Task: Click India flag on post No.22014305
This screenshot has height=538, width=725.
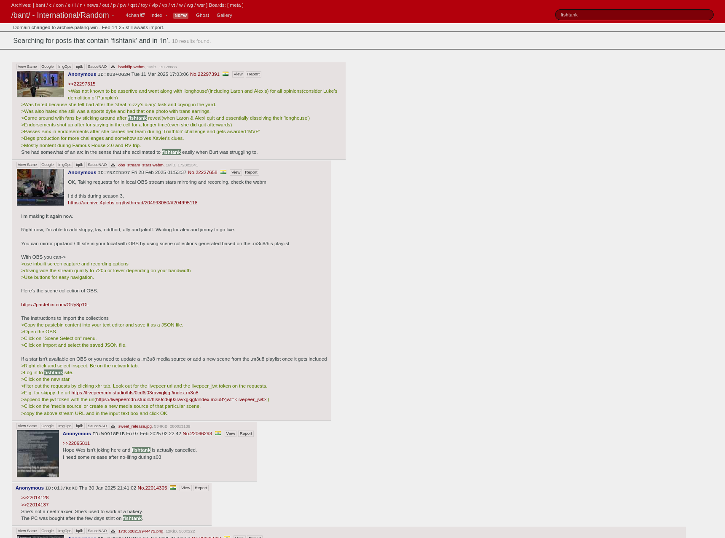Action: [x=173, y=487]
